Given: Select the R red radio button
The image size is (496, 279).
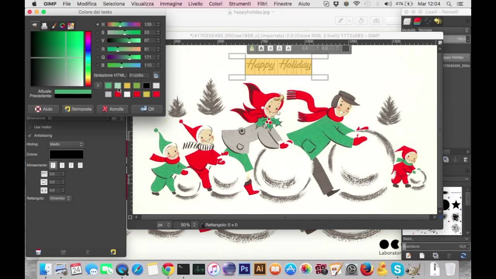Looking at the screenshot, I should coord(98,49).
